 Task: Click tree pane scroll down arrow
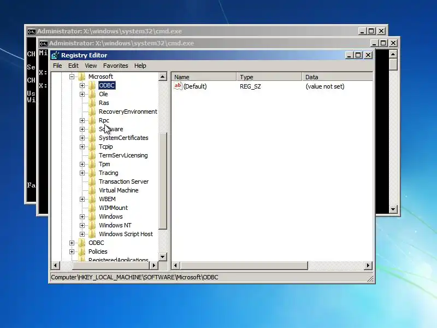point(163,256)
